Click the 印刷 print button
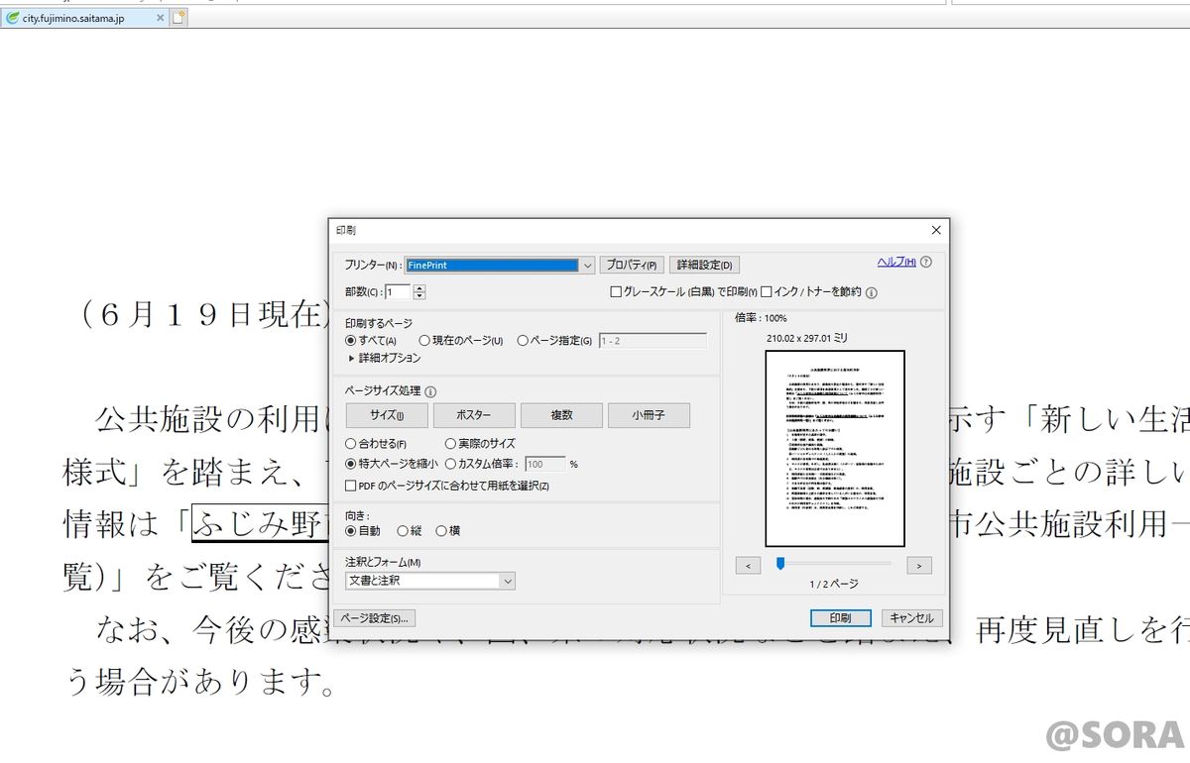The image size is (1190, 763). 839,618
